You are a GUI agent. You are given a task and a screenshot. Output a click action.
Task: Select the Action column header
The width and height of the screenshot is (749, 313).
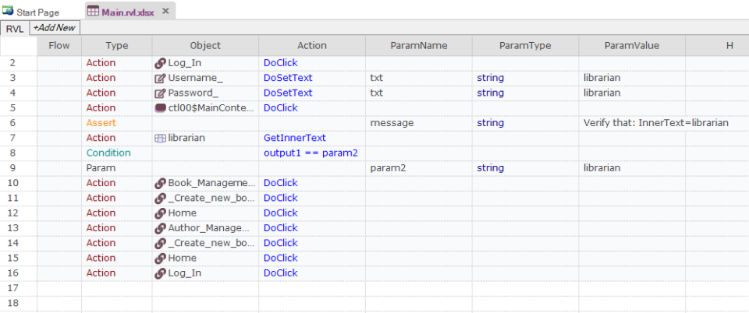click(x=311, y=46)
